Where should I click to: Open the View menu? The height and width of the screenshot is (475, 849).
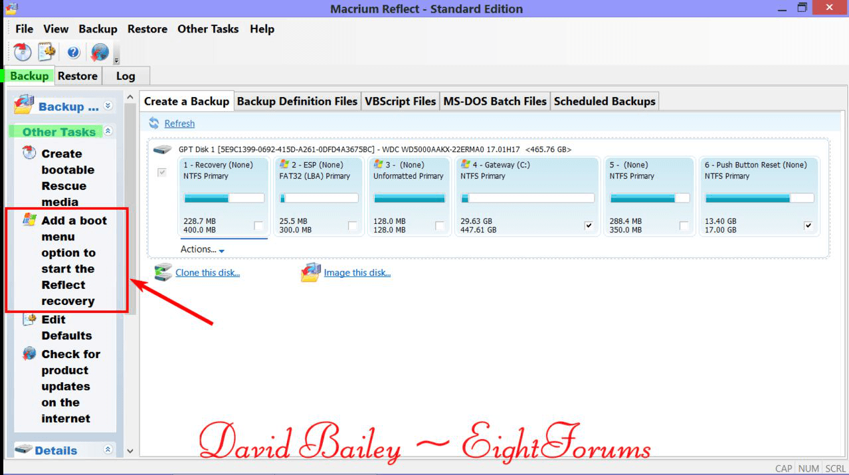pos(56,29)
